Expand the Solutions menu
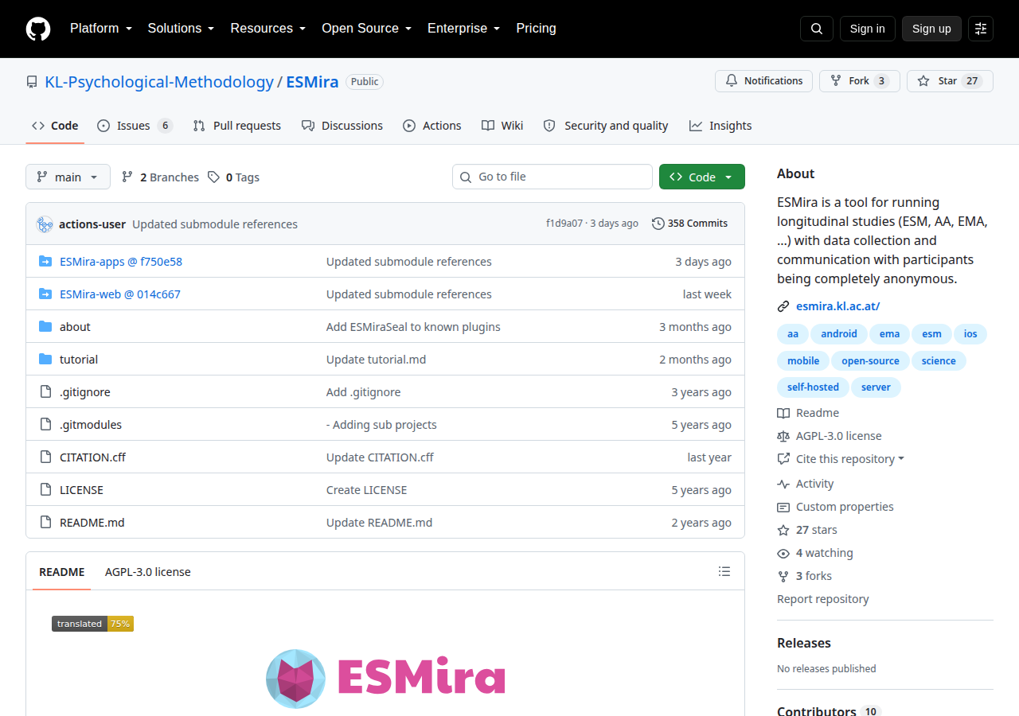Screen dimensions: 1019x716 [182, 29]
